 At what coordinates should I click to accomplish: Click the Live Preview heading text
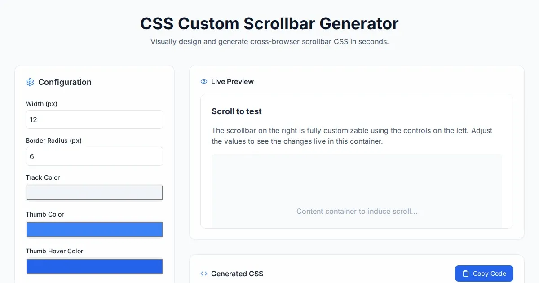232,81
